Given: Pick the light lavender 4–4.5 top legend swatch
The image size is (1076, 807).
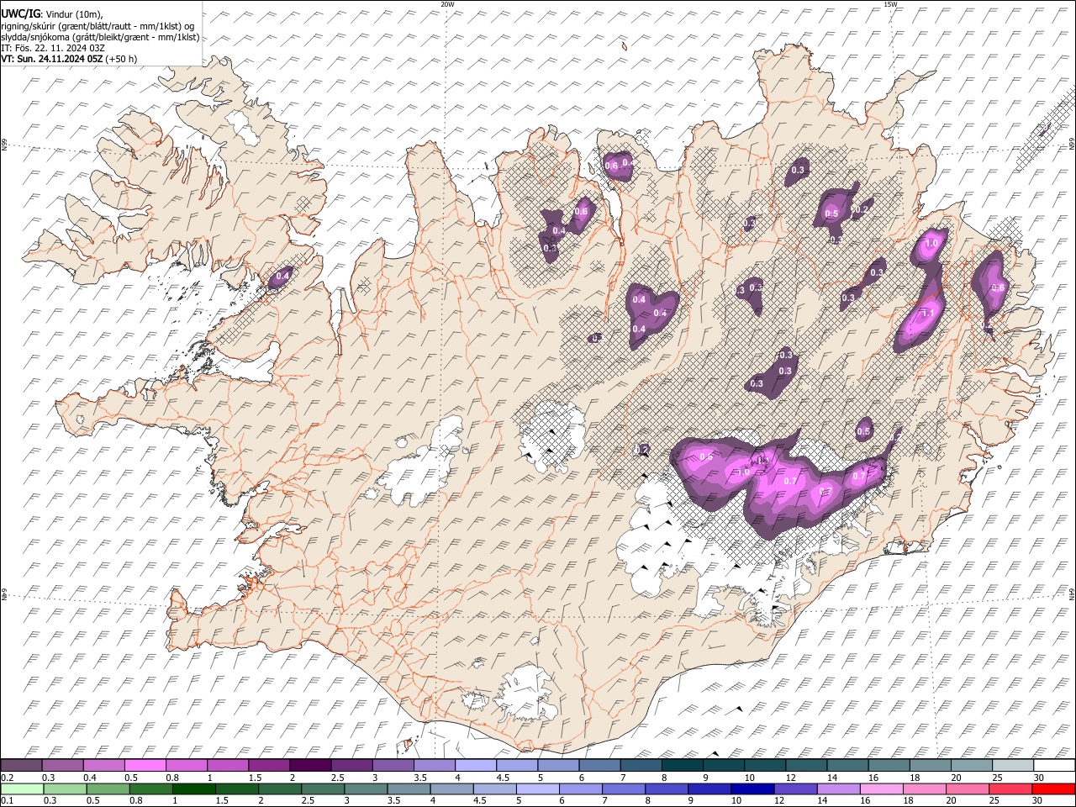Looking at the screenshot, I should pos(476,766).
